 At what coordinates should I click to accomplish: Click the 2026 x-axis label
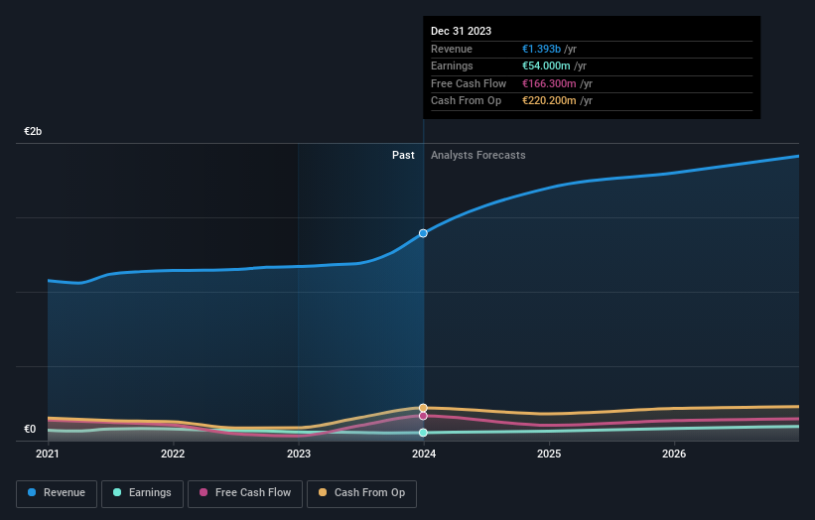click(x=674, y=454)
